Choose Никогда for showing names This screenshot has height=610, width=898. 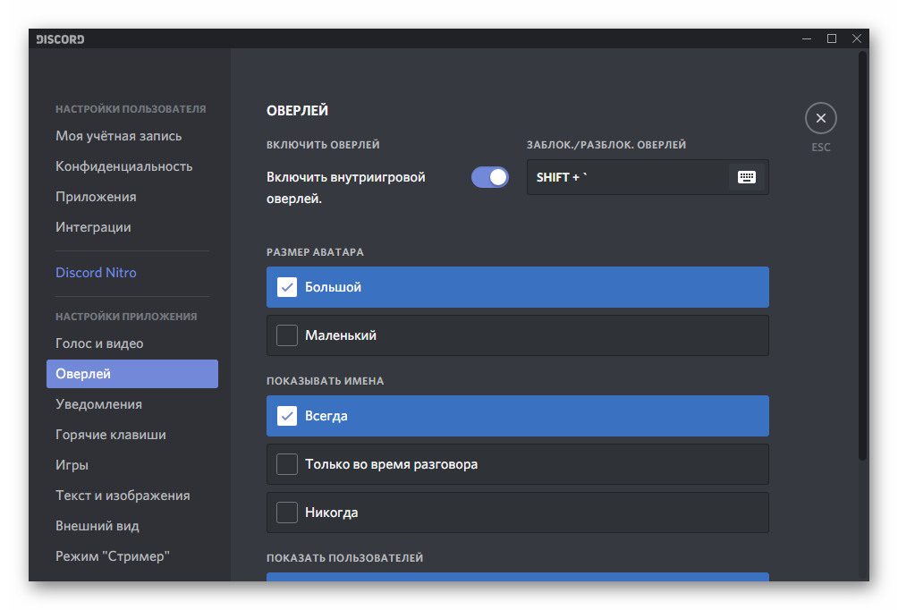pos(518,512)
